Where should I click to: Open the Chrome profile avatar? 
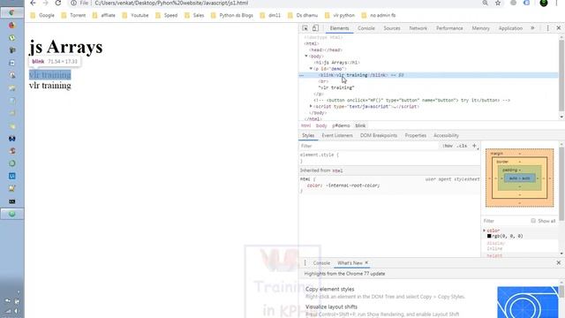[x=544, y=3]
